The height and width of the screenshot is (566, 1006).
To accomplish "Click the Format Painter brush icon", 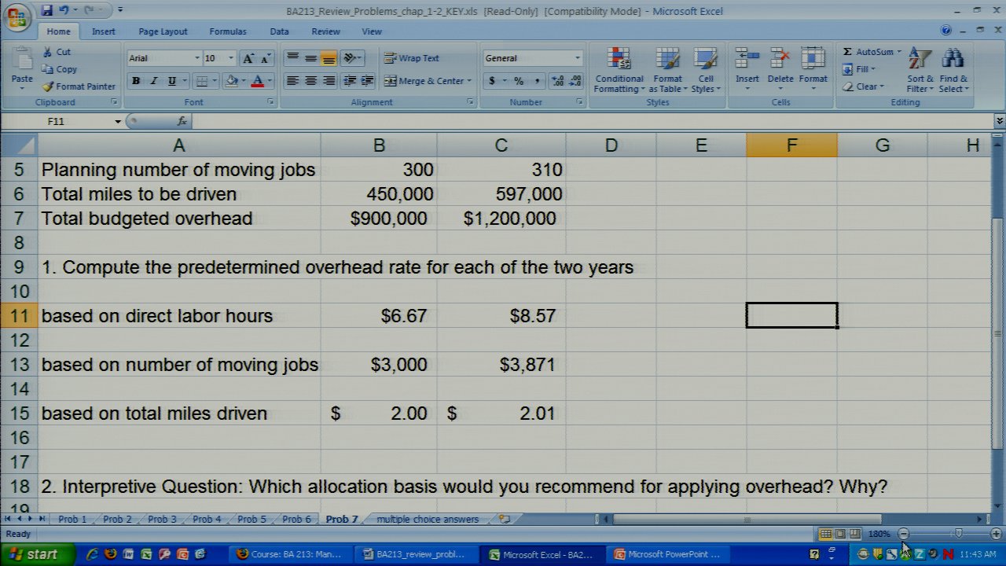I will (49, 86).
